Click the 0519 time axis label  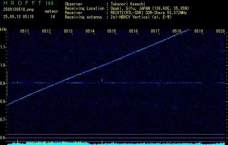coord(199,31)
